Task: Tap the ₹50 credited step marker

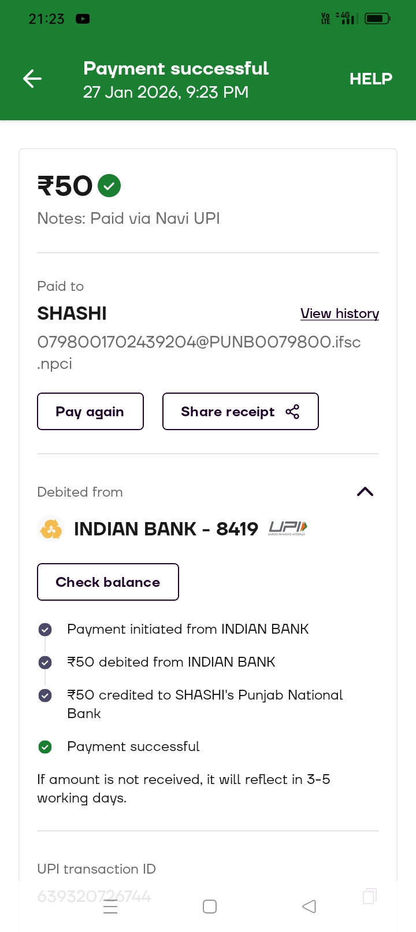Action: coord(45,696)
